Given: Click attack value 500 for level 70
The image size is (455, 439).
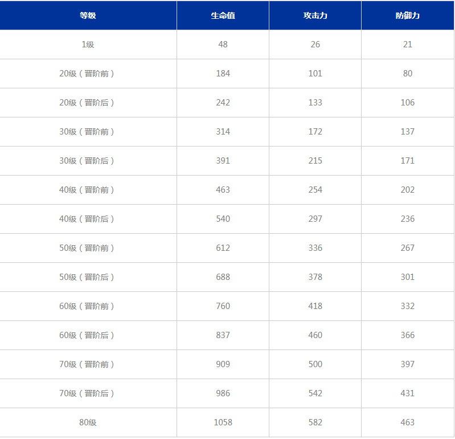Looking at the screenshot, I should tap(315, 364).
